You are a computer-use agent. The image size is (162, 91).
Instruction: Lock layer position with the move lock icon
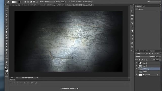pos(145,60)
